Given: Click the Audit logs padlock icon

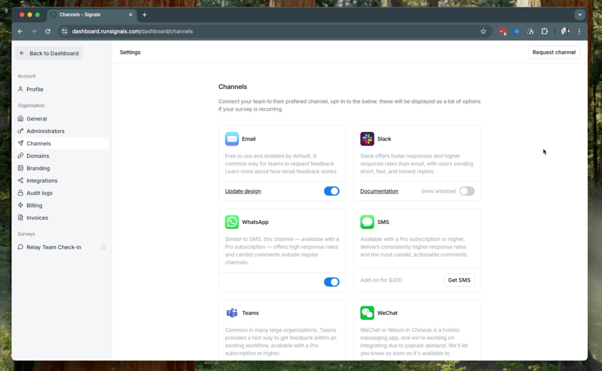Looking at the screenshot, I should point(20,193).
